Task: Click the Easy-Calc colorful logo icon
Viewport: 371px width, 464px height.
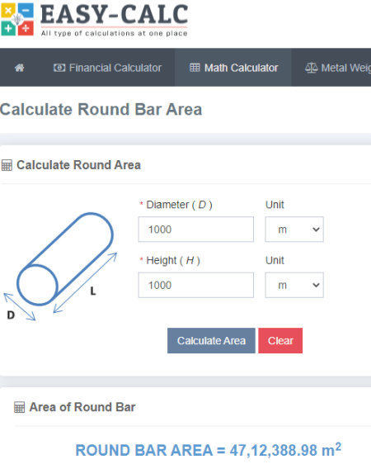Action: [17, 19]
